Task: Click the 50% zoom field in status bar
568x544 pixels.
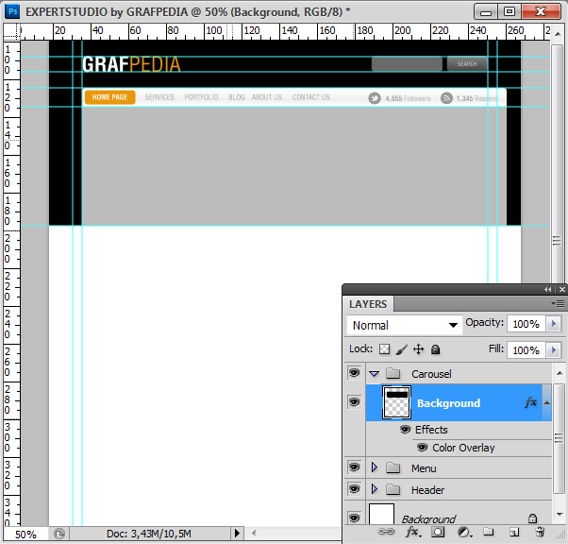Action: coord(25,535)
